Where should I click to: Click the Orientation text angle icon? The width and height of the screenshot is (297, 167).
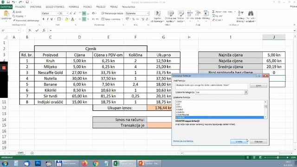(94, 13)
